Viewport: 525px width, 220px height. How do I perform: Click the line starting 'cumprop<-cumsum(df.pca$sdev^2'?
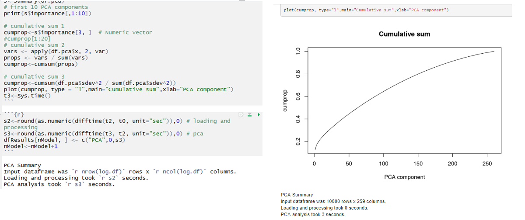coord(90,83)
